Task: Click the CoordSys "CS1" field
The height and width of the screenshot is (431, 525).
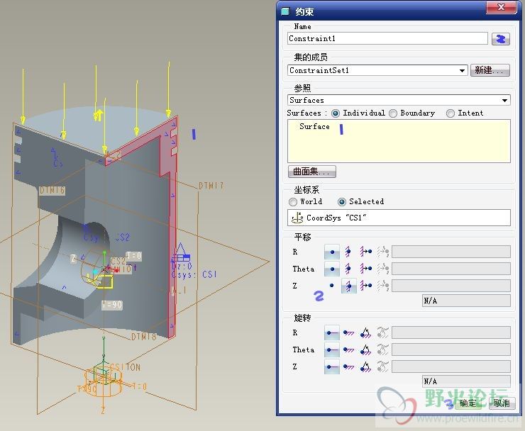Action: pos(399,218)
